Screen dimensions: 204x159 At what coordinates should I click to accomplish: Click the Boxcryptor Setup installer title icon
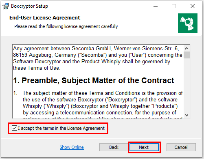coord(6,6)
